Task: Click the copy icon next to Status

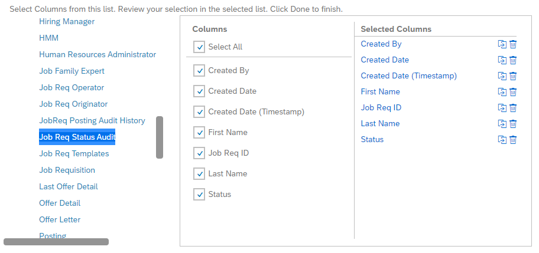Action: 502,140
